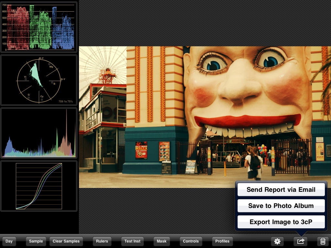Tap the Clear Samples button
Image resolution: width=331 pixels, height=248 pixels.
(66, 241)
